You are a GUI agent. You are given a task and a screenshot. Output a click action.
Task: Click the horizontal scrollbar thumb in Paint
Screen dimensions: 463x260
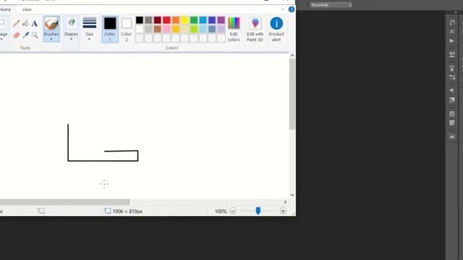[64, 202]
